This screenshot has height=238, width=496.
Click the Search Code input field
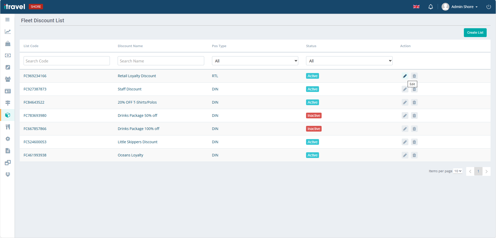pos(67,61)
